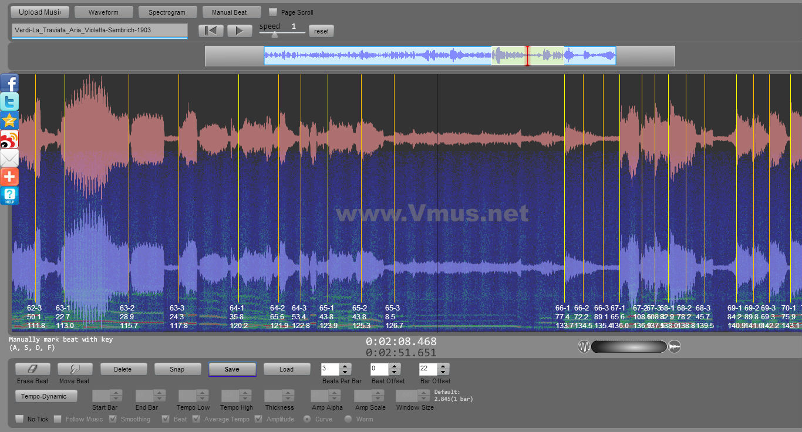This screenshot has height=432, width=802.
Task: Share via the Twitter sidebar icon
Action: click(x=9, y=102)
